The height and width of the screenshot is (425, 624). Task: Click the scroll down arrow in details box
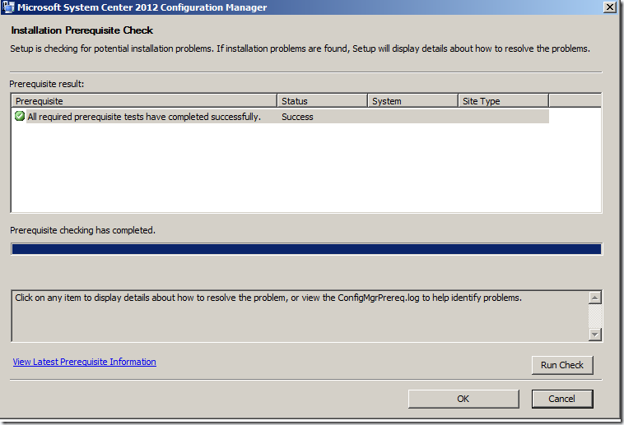click(595, 334)
